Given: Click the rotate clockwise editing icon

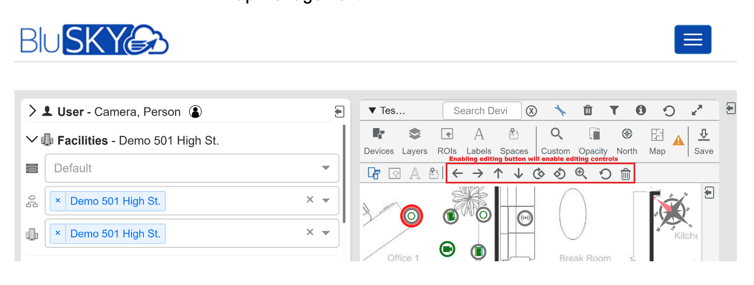Looking at the screenshot, I should click(x=539, y=174).
